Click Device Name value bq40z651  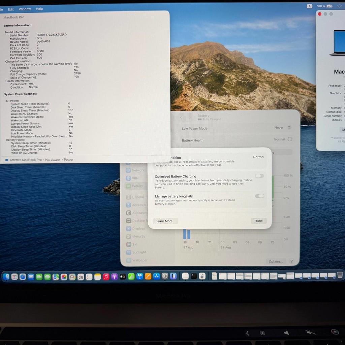tap(43, 41)
